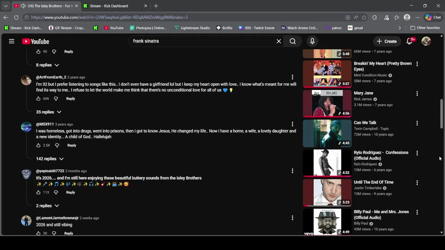Expand the 35 replies thread
445x250 pixels.
49,112
